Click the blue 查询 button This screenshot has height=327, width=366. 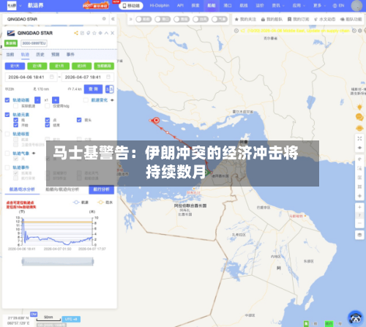coord(93,89)
